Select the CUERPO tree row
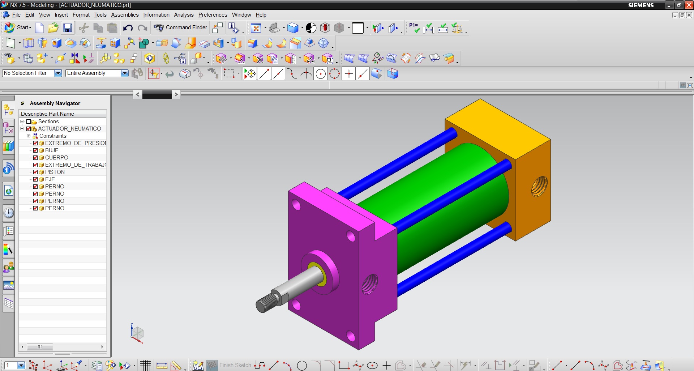 point(63,158)
